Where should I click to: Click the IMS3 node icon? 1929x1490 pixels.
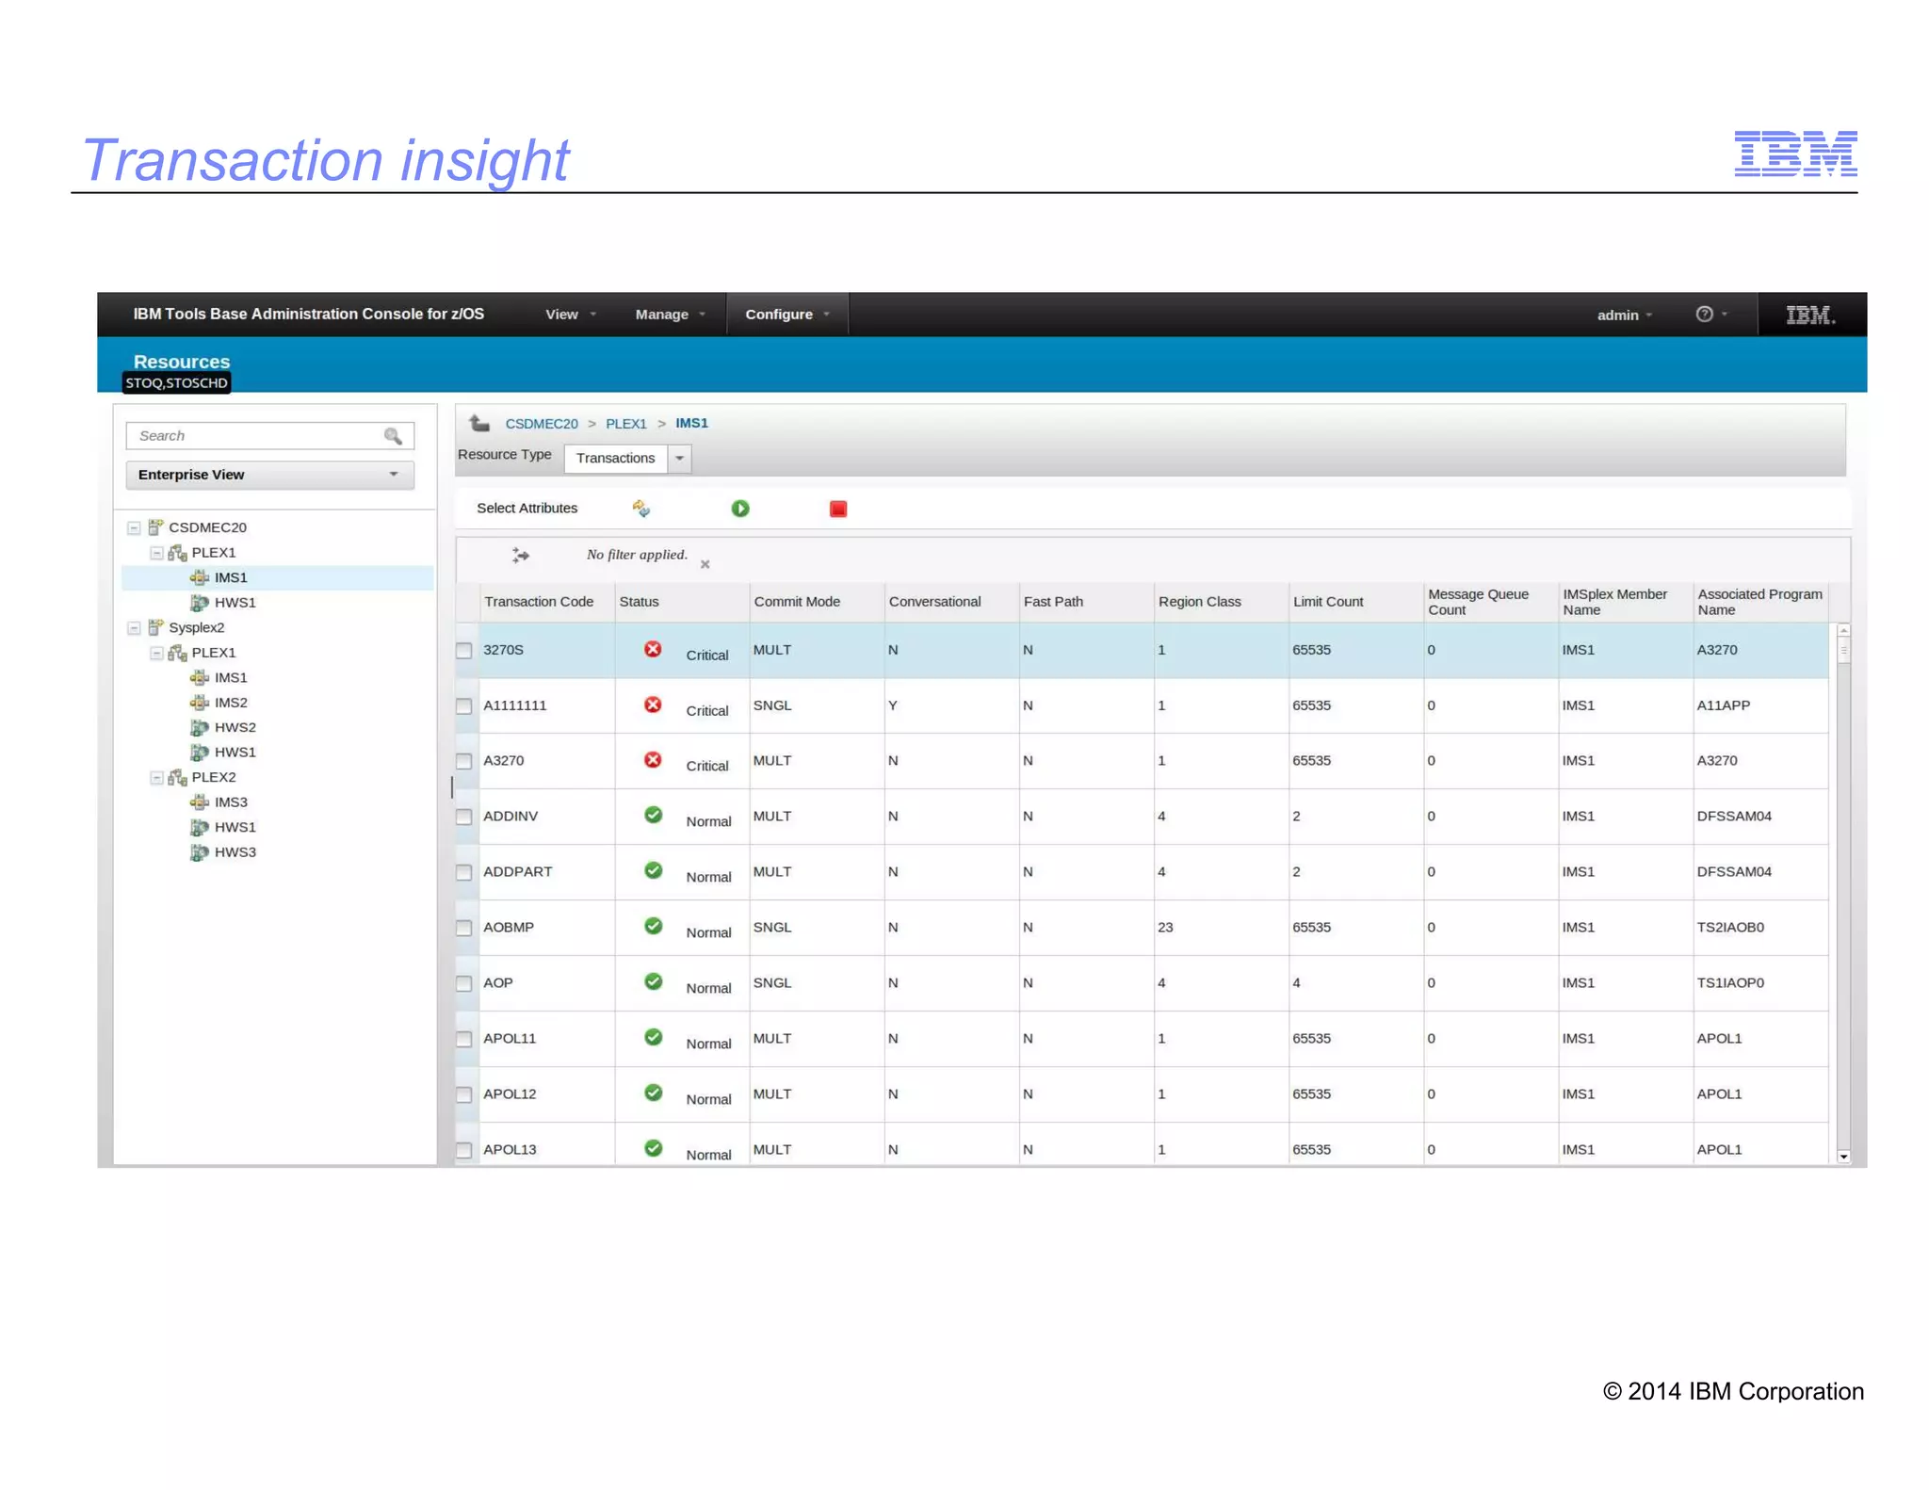(x=199, y=802)
